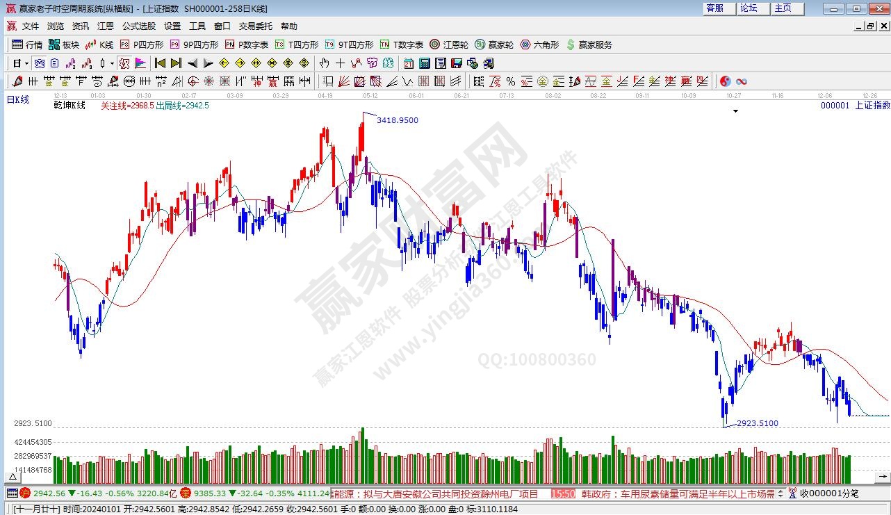Click the percent sign drawing tool
891x515 pixels.
click(510, 81)
